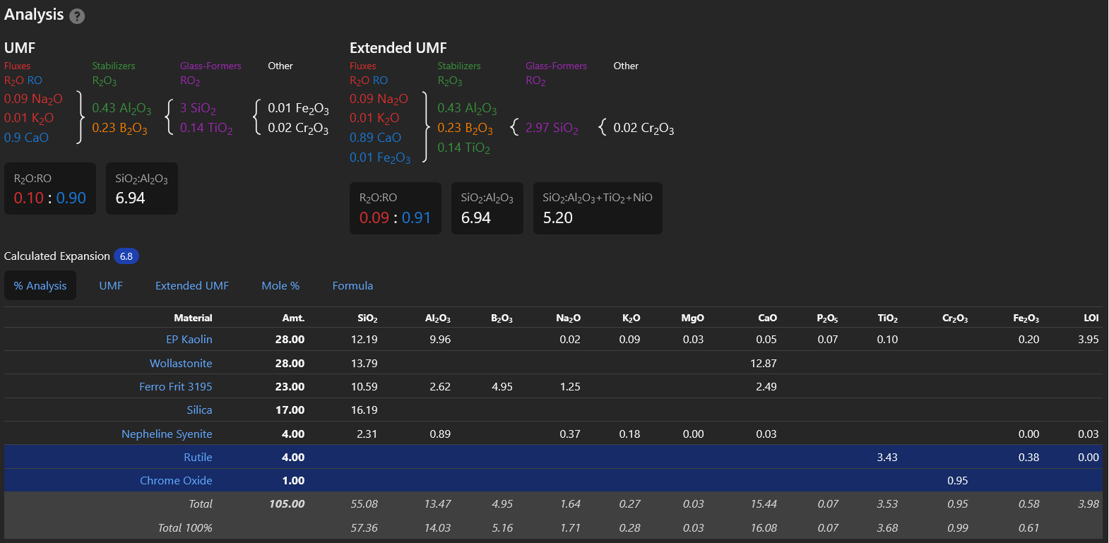Screen dimensions: 1109x543
Task: Click the CaO column header
Action: (767, 318)
